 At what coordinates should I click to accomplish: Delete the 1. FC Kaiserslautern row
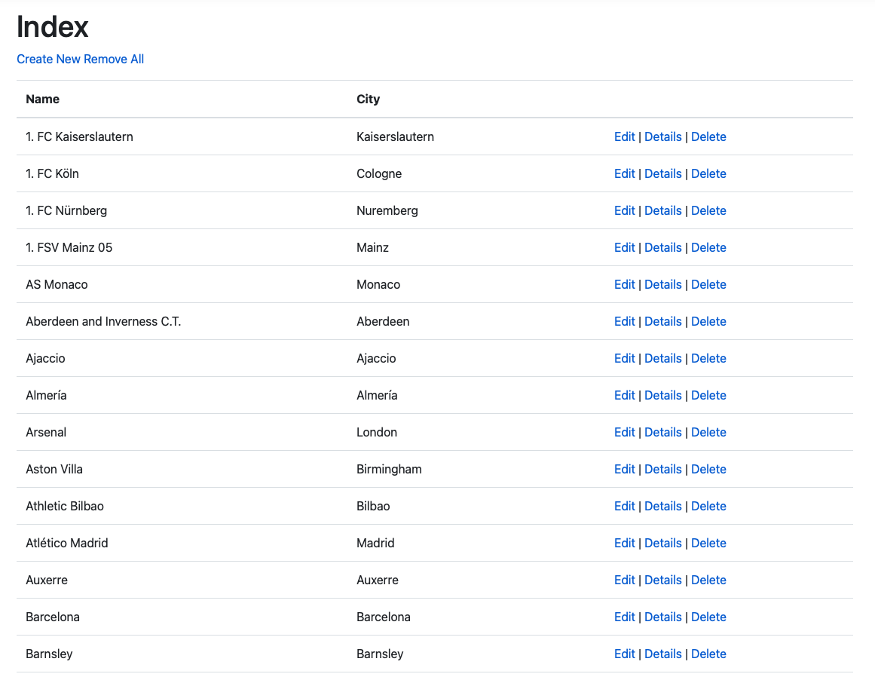pyautogui.click(x=708, y=136)
